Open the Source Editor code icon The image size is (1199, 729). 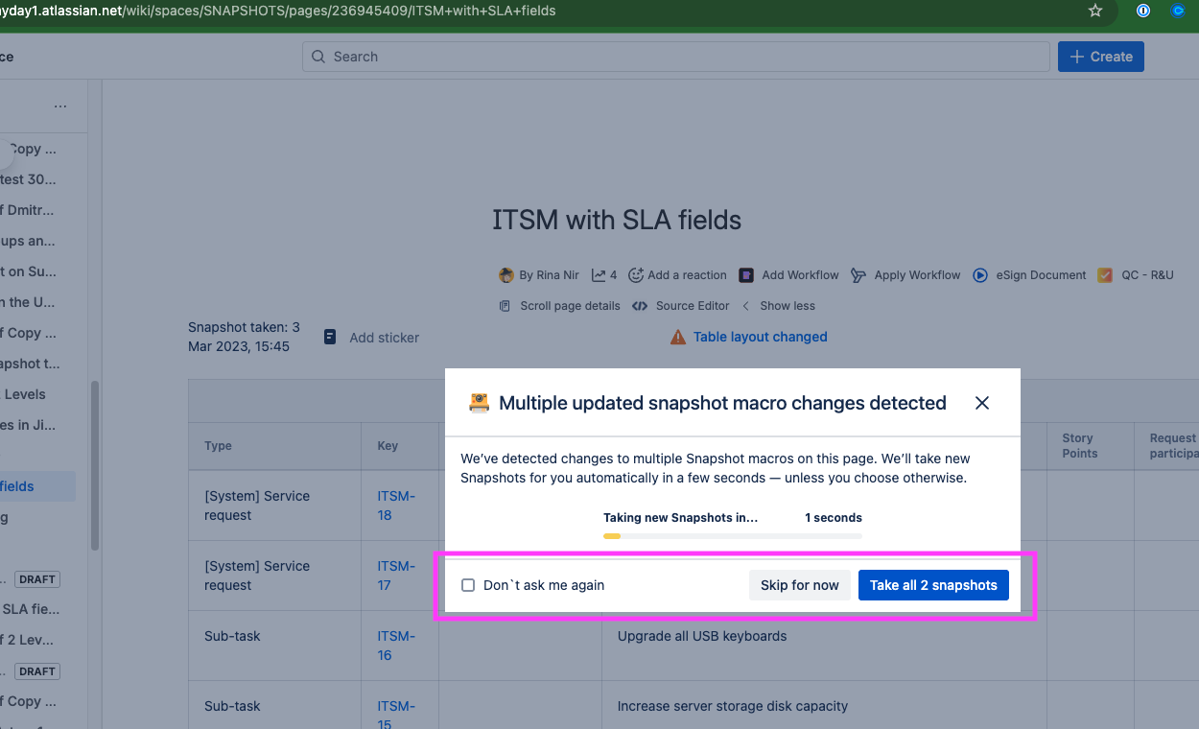point(640,306)
